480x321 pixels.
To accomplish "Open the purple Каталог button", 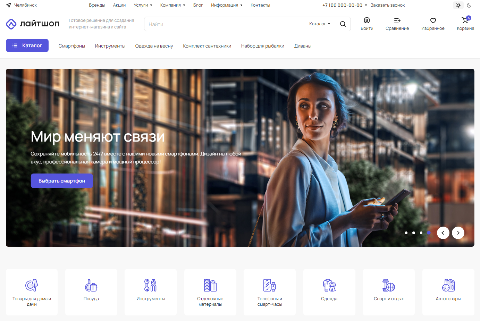I will coord(27,45).
